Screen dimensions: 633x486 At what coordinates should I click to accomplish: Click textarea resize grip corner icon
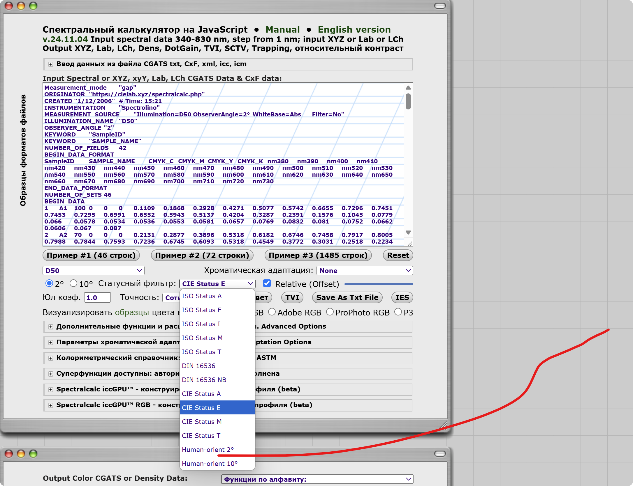(410, 243)
